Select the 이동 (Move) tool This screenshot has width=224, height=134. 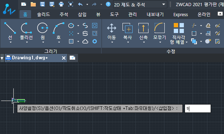112,32
